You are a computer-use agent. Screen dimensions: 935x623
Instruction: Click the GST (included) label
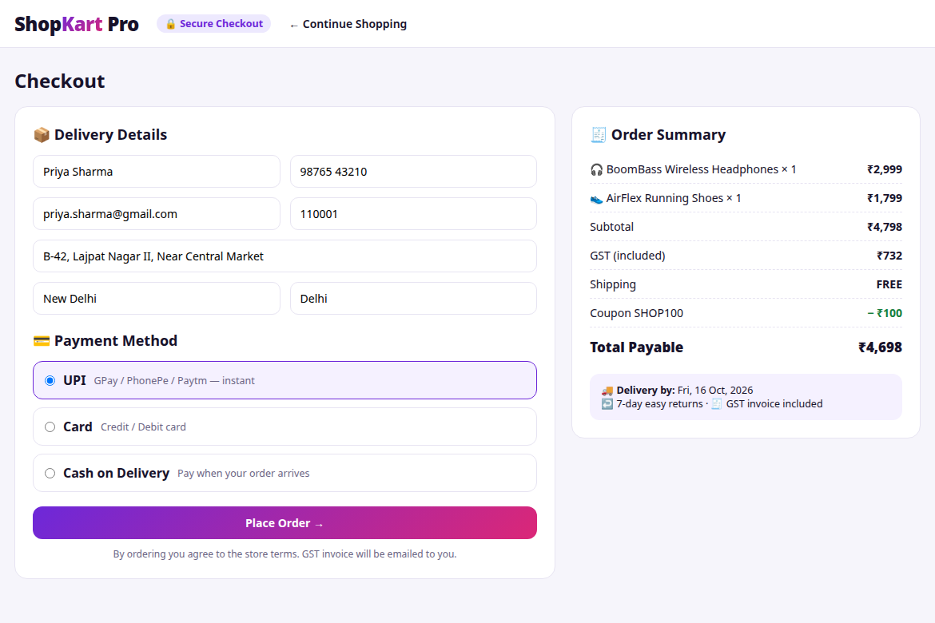pyautogui.click(x=627, y=256)
